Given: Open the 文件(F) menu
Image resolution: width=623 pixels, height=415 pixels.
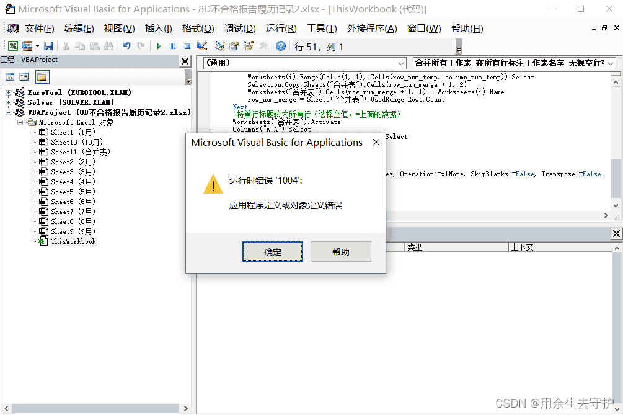Looking at the screenshot, I should (39, 29).
